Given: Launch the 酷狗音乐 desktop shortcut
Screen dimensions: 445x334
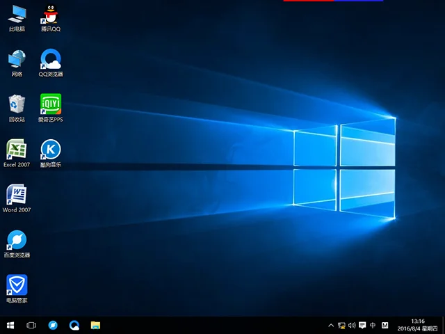Looking at the screenshot, I should (x=51, y=154).
